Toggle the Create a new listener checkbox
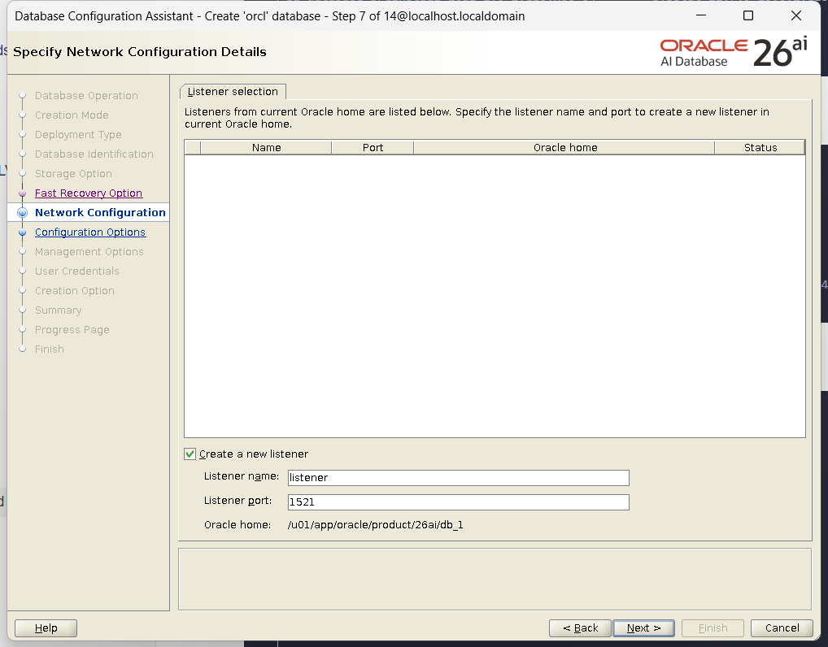Screen dimensions: 828x647 tap(190, 454)
